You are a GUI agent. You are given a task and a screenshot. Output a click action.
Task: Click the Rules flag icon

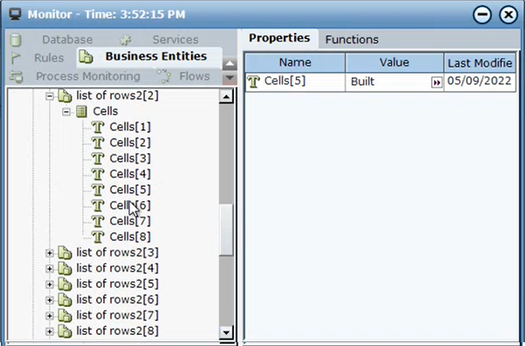point(16,58)
